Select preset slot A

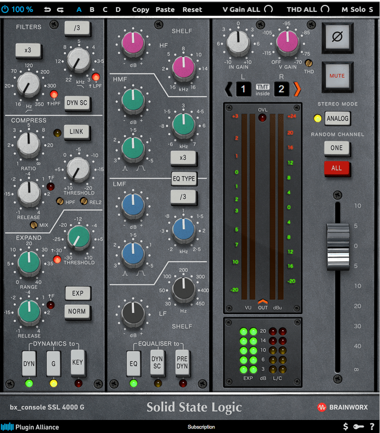point(79,9)
